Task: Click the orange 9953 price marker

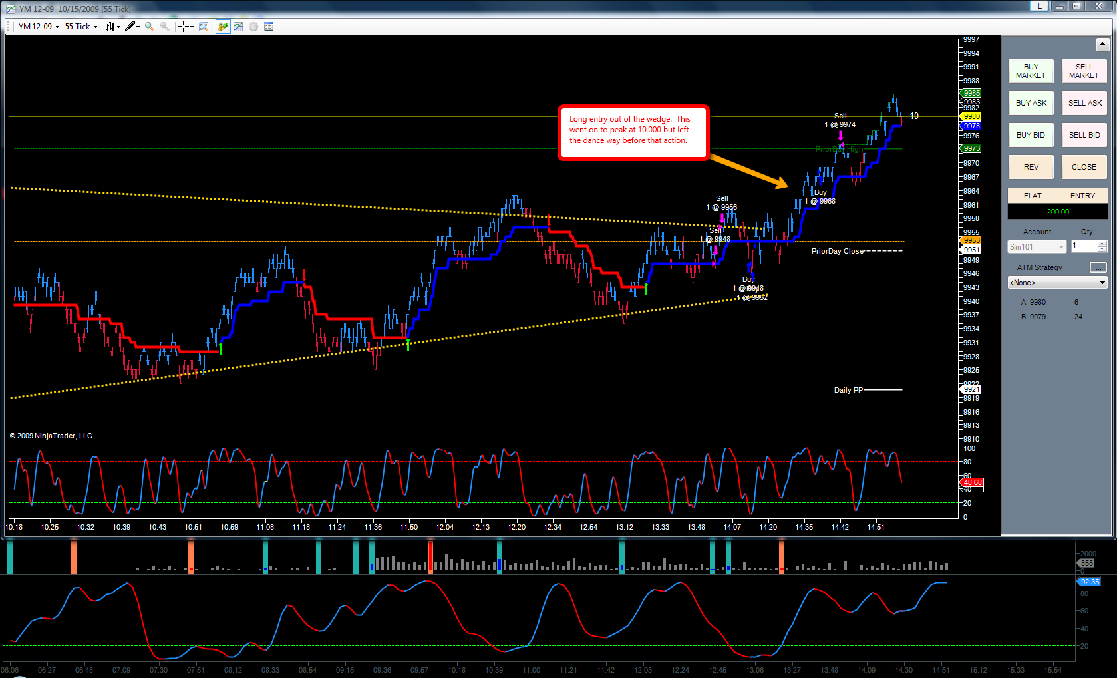Action: pyautogui.click(x=971, y=240)
